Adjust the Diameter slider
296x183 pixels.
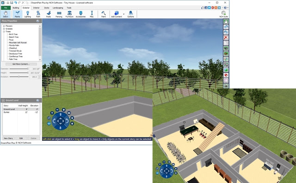(19, 69)
